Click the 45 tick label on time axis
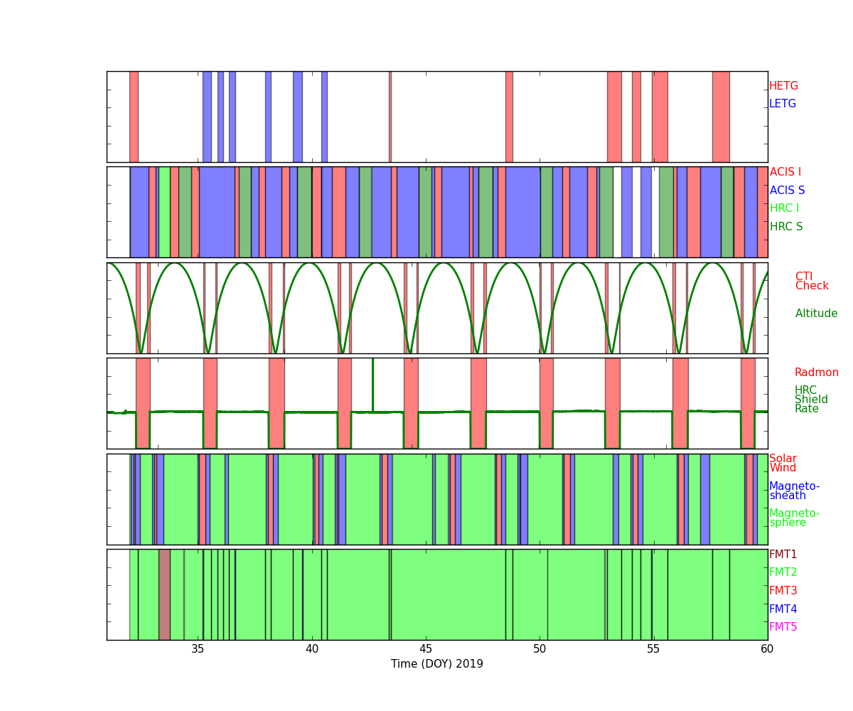Image resolution: width=853 pixels, height=711 pixels. click(426, 649)
